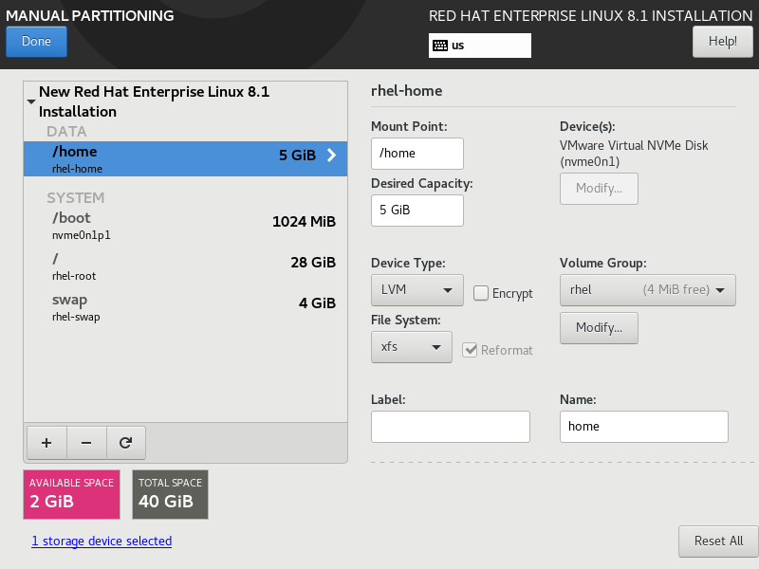
Task: Open the Help! button
Action: click(x=723, y=42)
